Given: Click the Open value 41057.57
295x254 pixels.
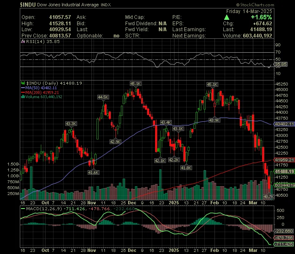Looking at the screenshot, I should 60,17.
